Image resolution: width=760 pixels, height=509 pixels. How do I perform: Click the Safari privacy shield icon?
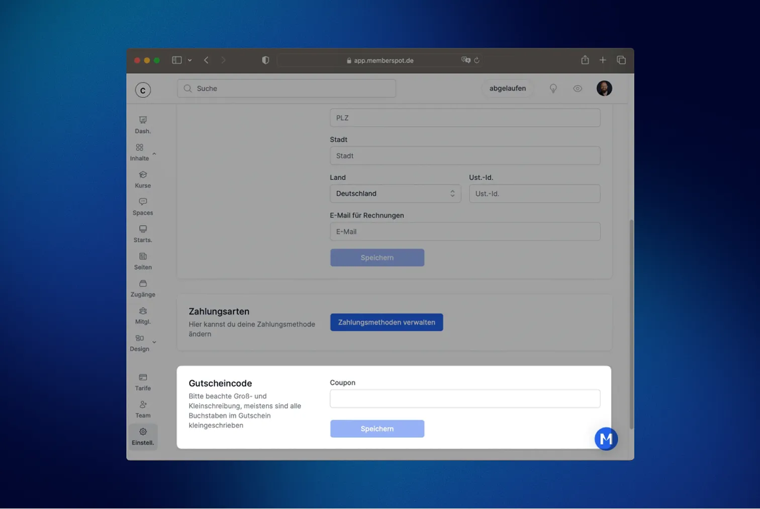point(265,60)
